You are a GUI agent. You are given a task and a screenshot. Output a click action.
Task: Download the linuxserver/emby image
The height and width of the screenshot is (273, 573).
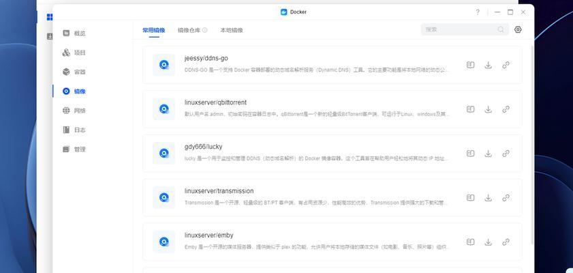[x=488, y=242]
